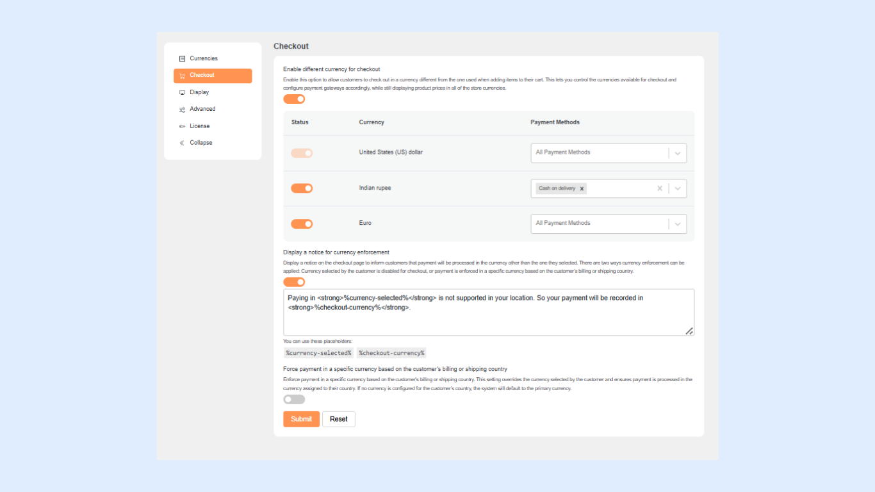
Task: Turn off Euro checkout status
Action: 302,224
